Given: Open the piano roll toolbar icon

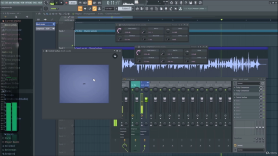Looking at the screenshot, I should click(142, 9).
